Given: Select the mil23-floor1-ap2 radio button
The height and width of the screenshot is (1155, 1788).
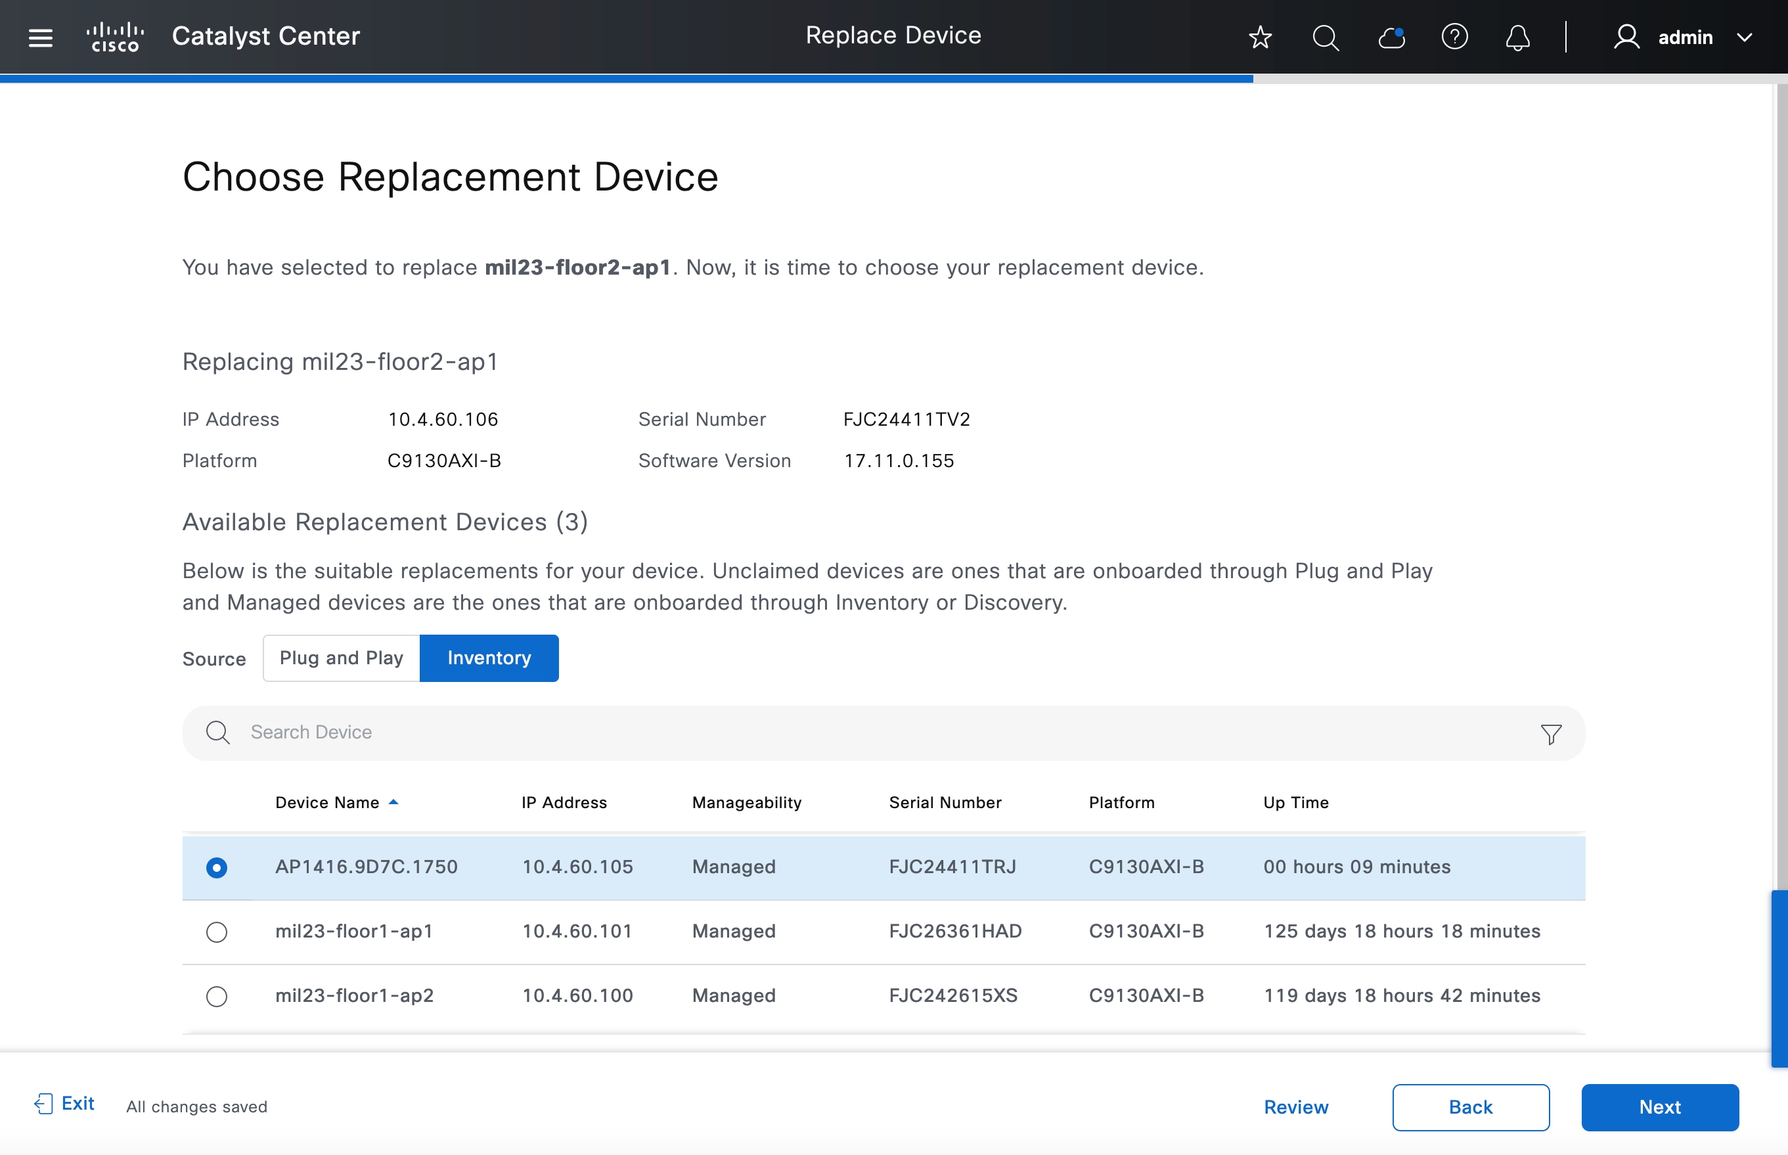Looking at the screenshot, I should (x=217, y=997).
